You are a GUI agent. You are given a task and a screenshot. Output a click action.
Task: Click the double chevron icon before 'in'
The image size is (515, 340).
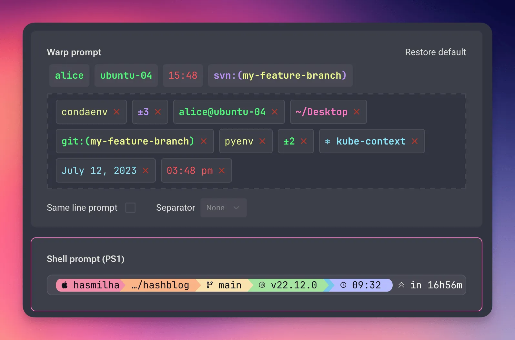click(x=401, y=285)
